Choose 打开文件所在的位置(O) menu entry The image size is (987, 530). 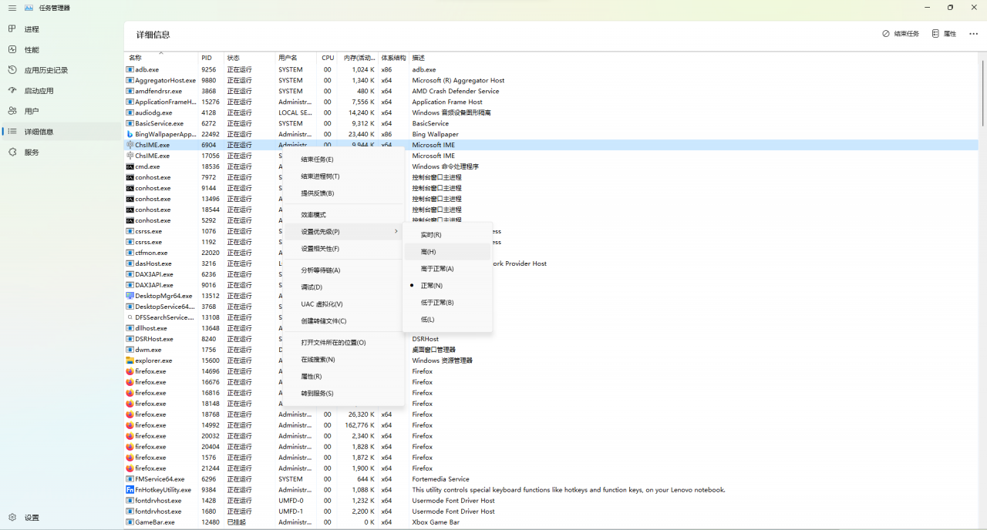(x=342, y=343)
